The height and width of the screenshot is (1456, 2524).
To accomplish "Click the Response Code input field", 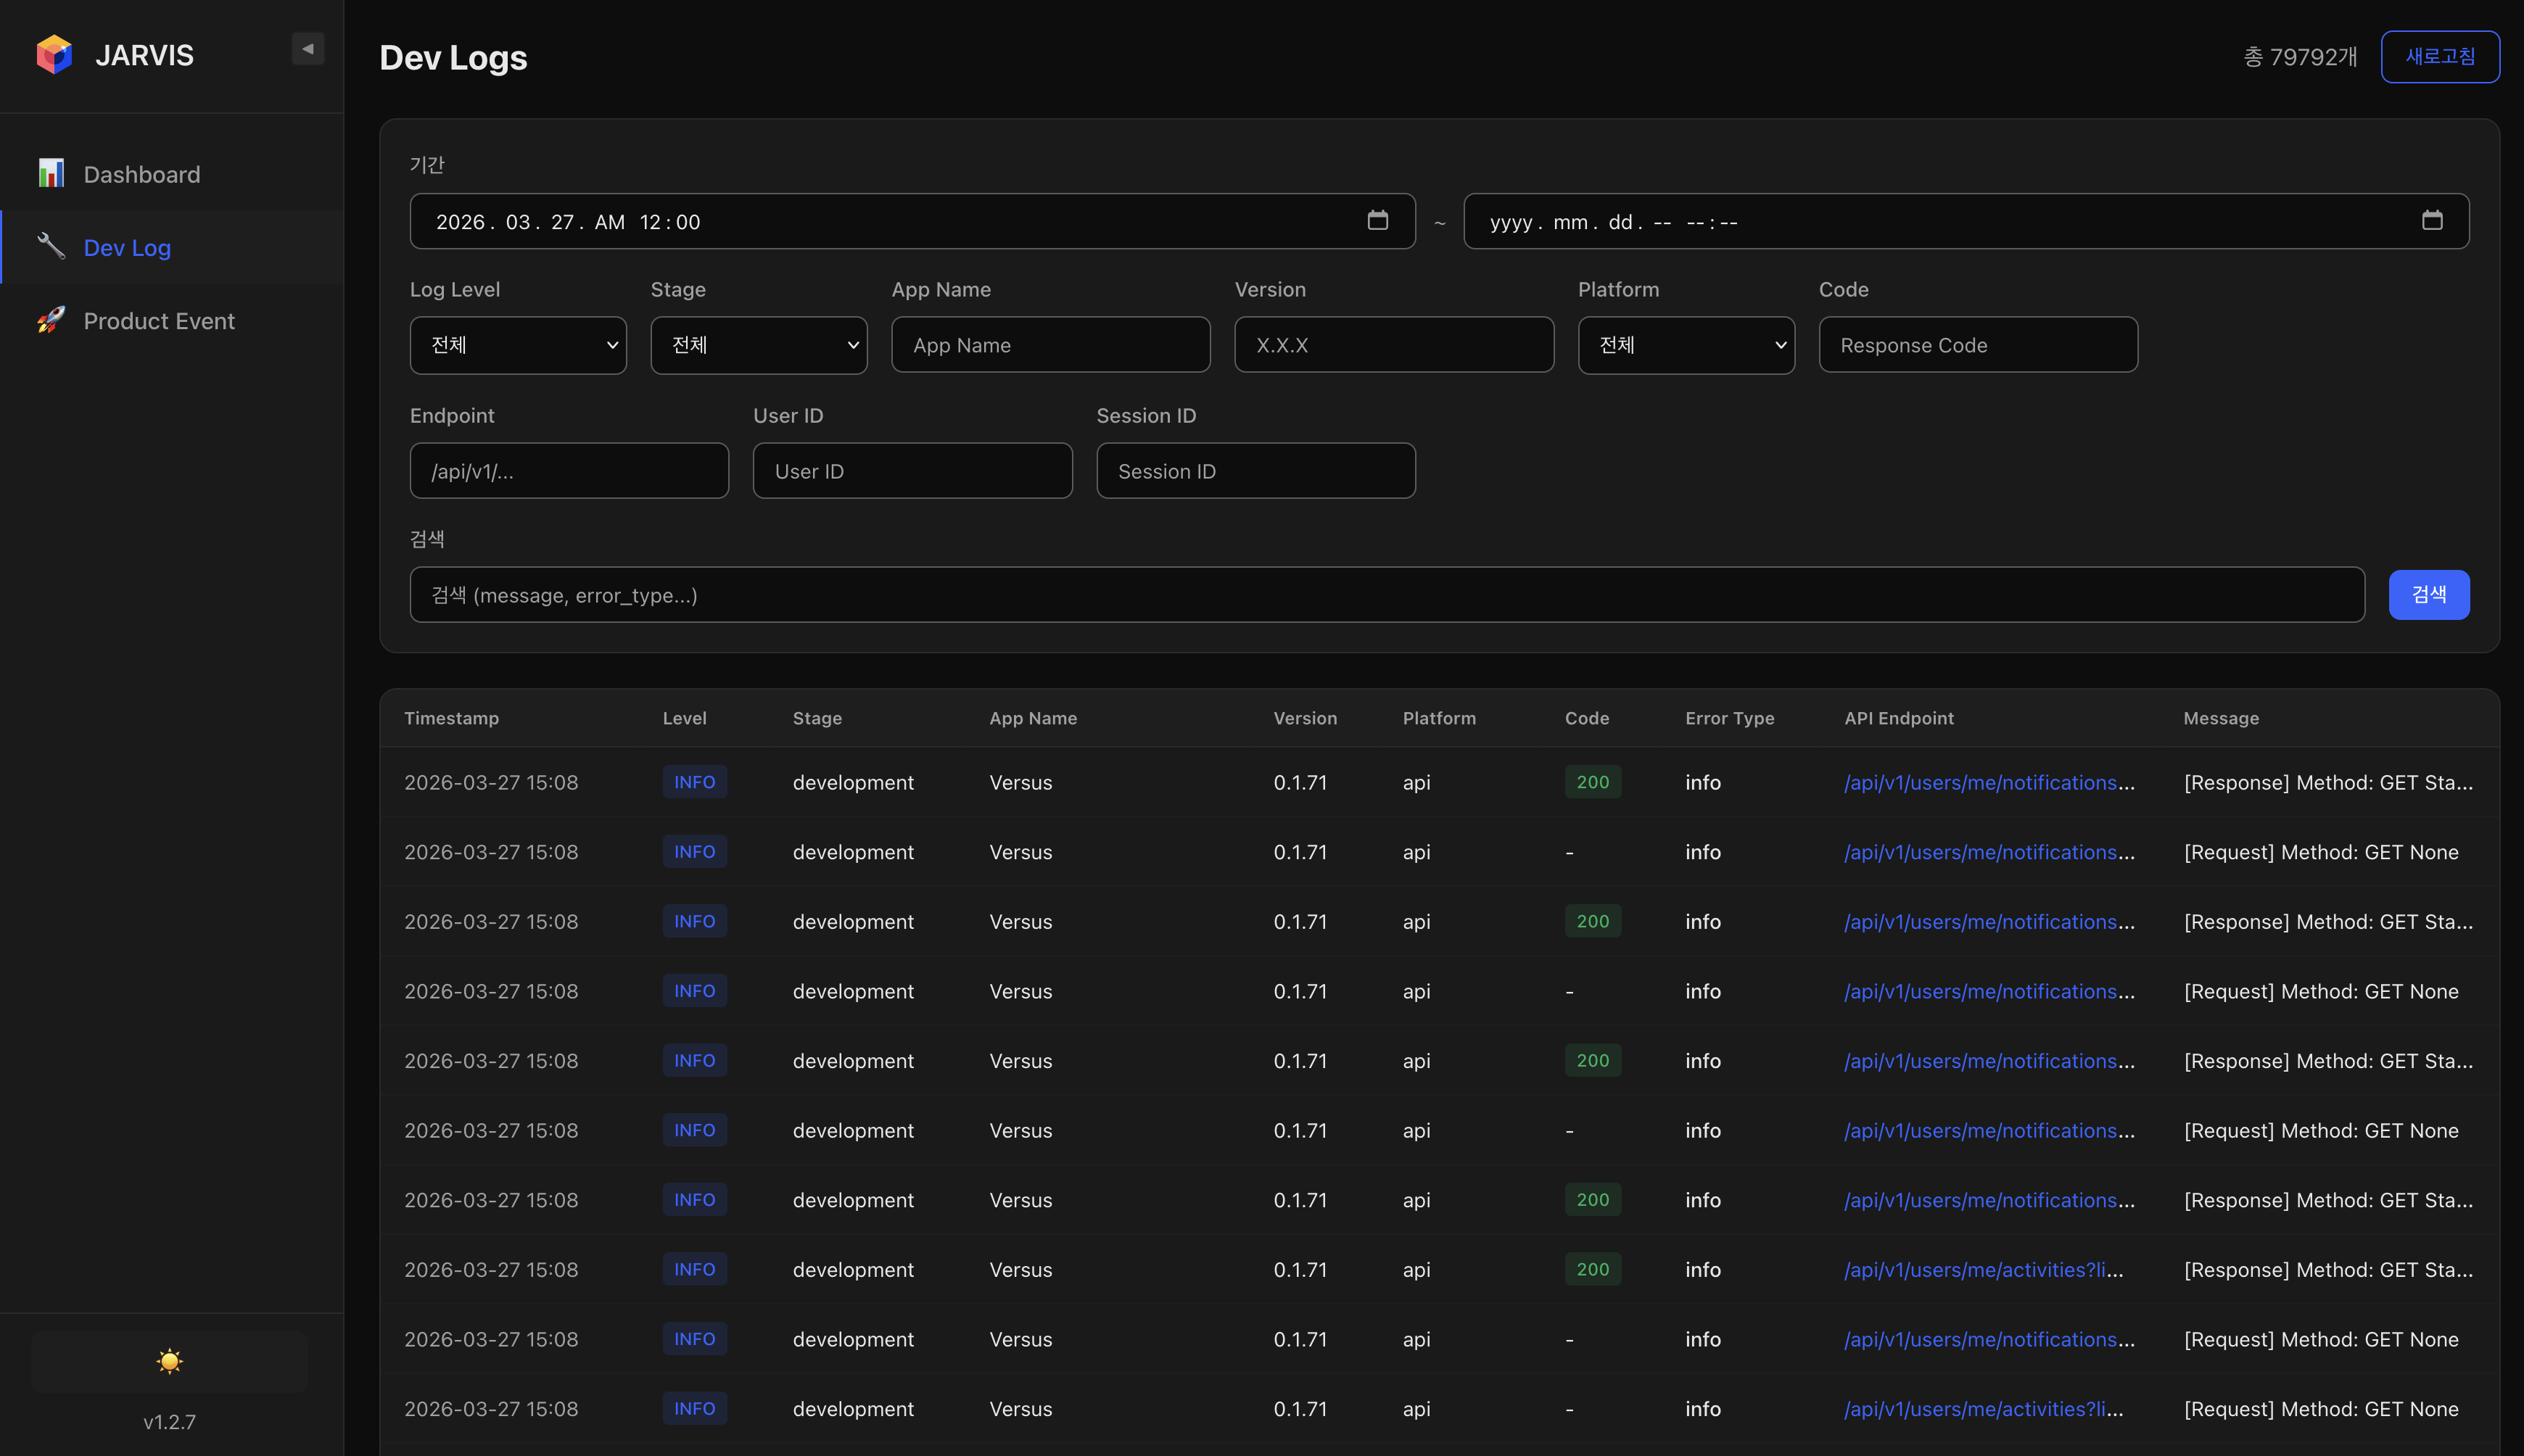I will click(x=1977, y=344).
